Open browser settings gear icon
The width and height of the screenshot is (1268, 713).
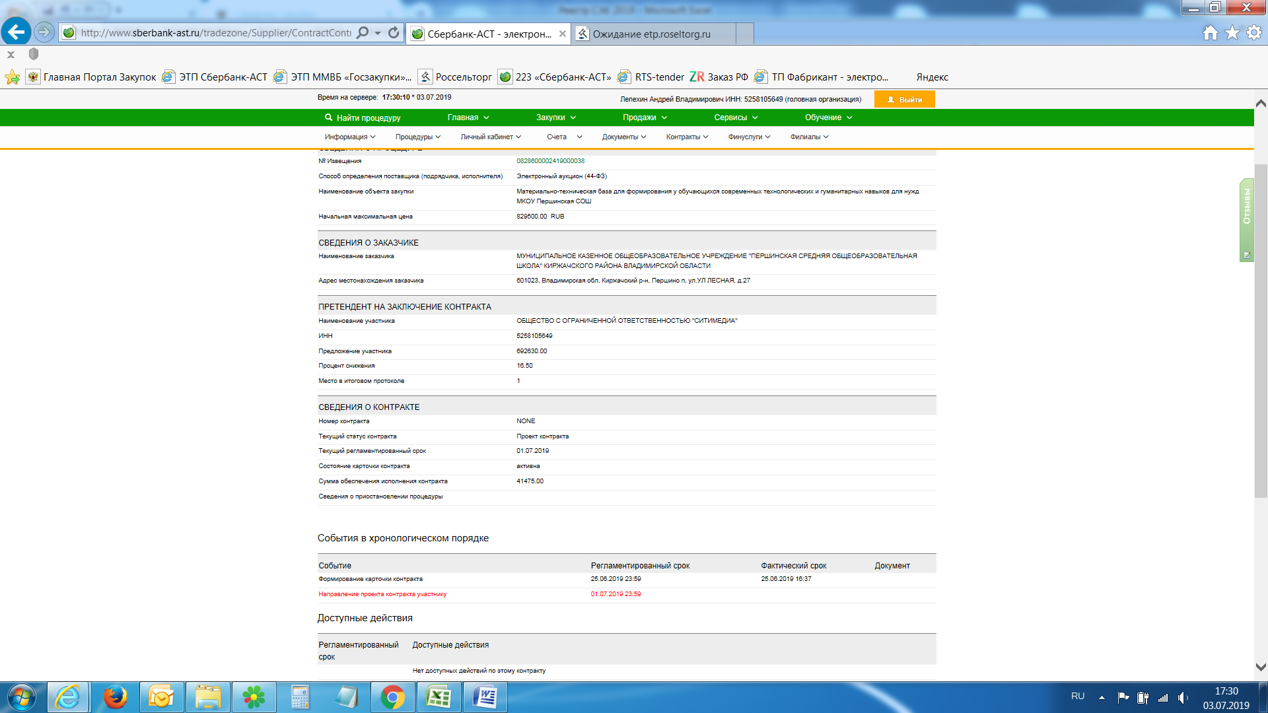pyautogui.click(x=1253, y=32)
